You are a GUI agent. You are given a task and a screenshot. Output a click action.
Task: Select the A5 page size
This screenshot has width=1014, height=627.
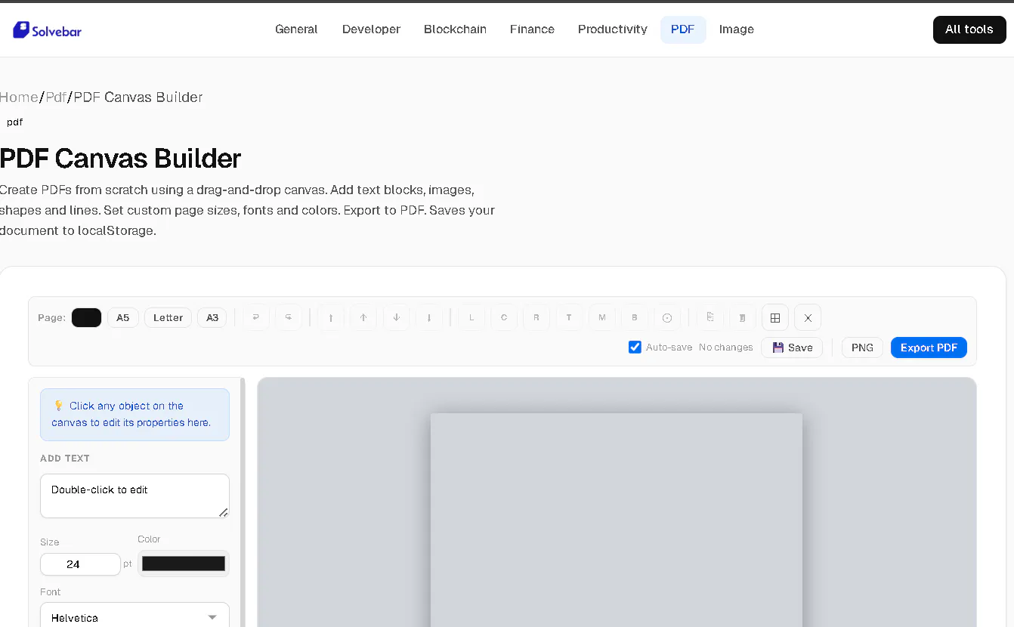(x=123, y=317)
